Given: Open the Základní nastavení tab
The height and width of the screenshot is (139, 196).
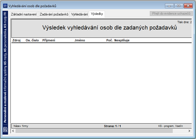Looking at the screenshot, I should coord(24,14).
